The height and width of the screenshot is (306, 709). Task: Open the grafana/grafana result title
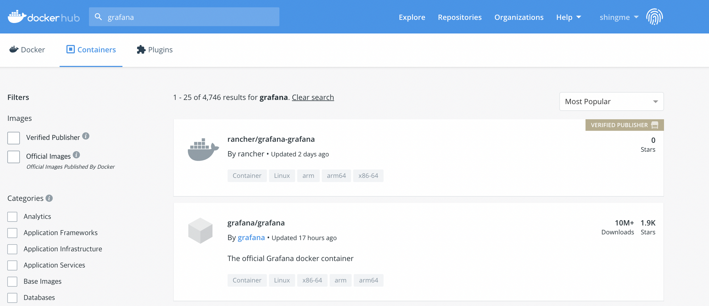click(256, 223)
